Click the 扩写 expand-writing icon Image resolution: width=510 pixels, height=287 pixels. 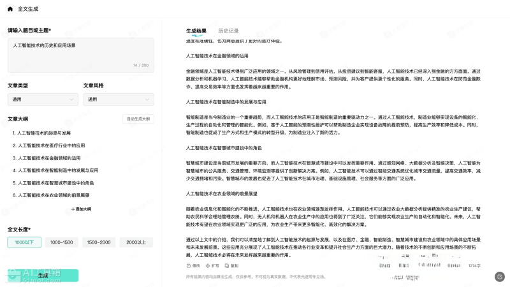coord(207,265)
